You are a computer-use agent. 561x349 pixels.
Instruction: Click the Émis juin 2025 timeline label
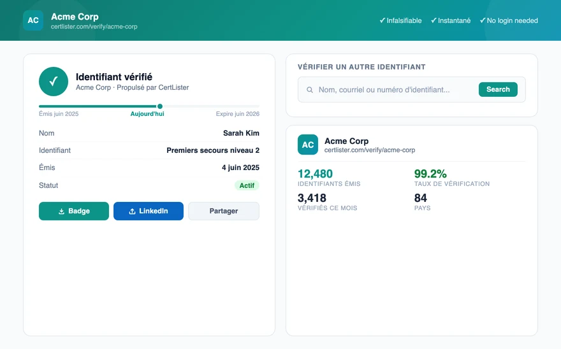[x=59, y=114]
